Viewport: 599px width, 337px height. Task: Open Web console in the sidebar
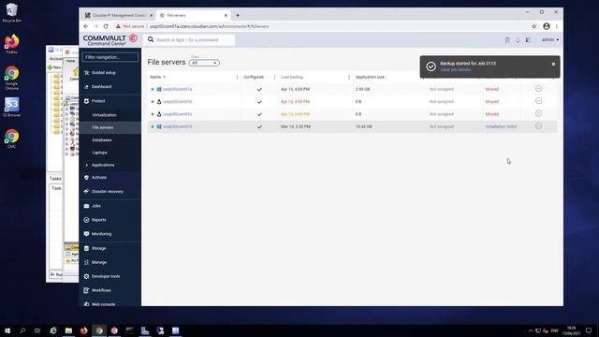click(x=103, y=304)
